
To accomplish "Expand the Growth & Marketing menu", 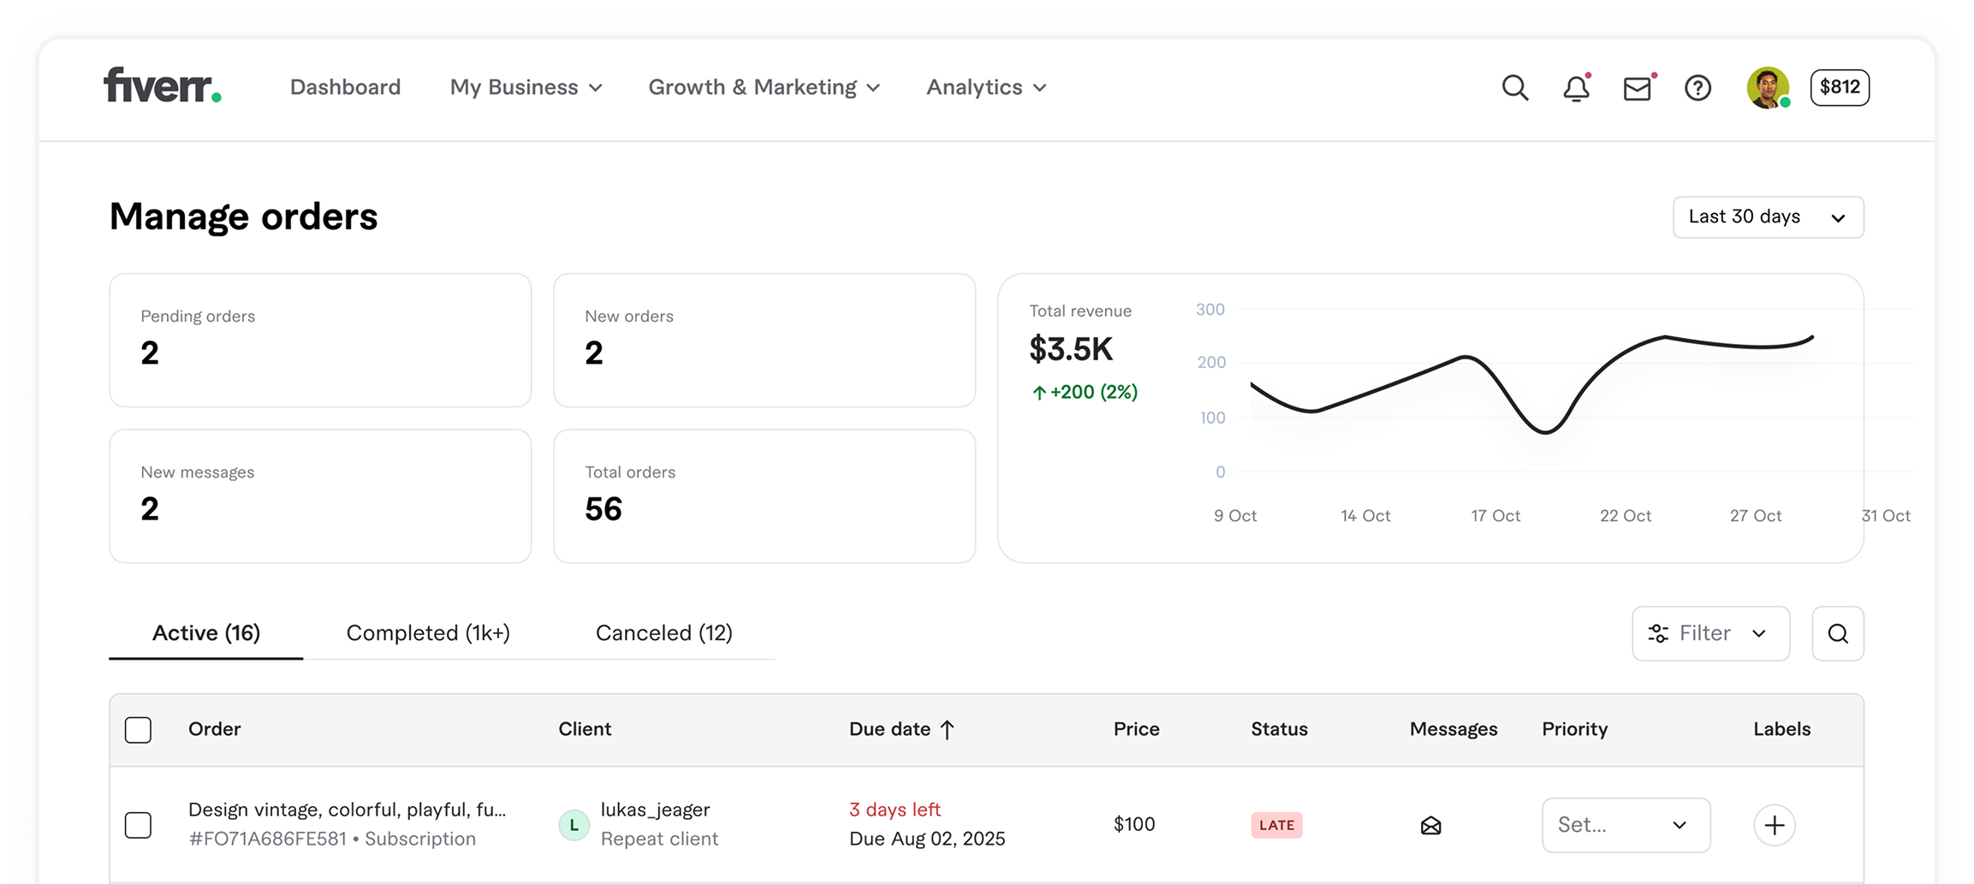I will point(764,87).
